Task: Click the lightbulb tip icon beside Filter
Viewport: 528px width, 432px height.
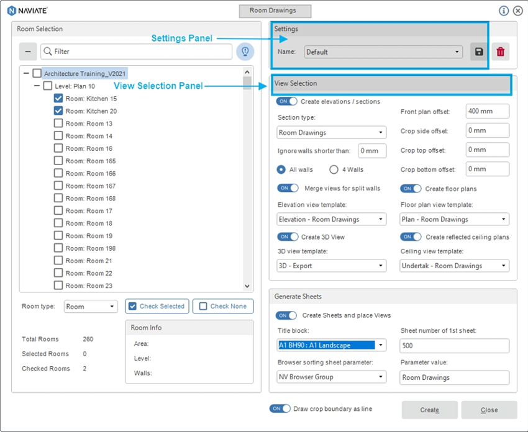Action: point(245,52)
